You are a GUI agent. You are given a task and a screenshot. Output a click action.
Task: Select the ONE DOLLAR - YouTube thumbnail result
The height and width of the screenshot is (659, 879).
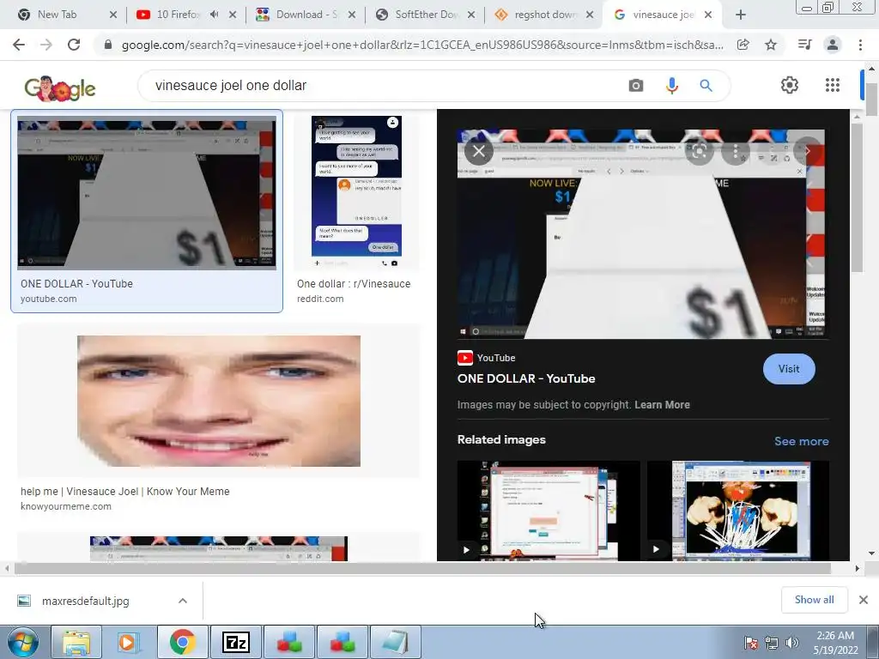[x=147, y=193]
